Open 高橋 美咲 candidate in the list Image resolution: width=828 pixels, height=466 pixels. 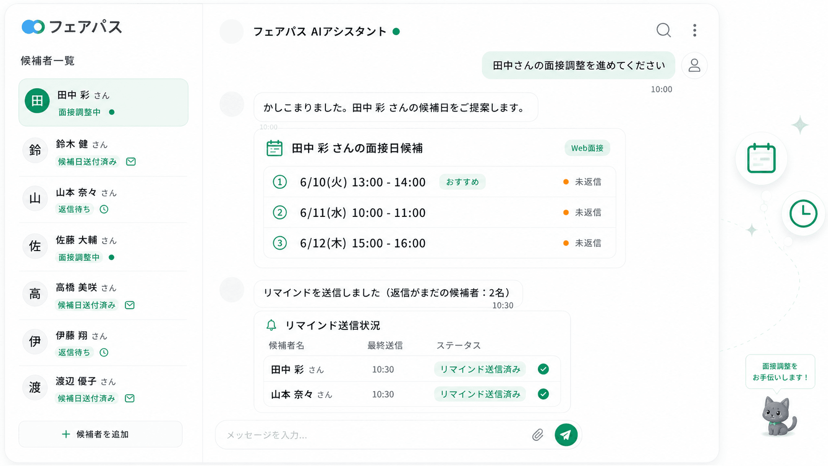click(103, 296)
